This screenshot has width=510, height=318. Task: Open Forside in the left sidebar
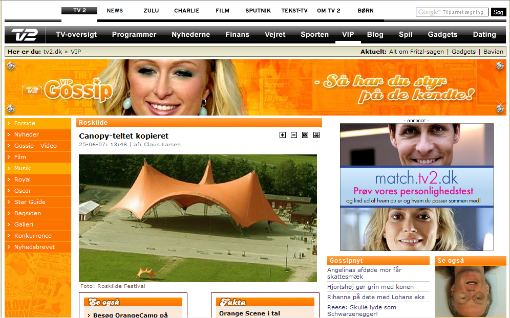tap(38, 123)
